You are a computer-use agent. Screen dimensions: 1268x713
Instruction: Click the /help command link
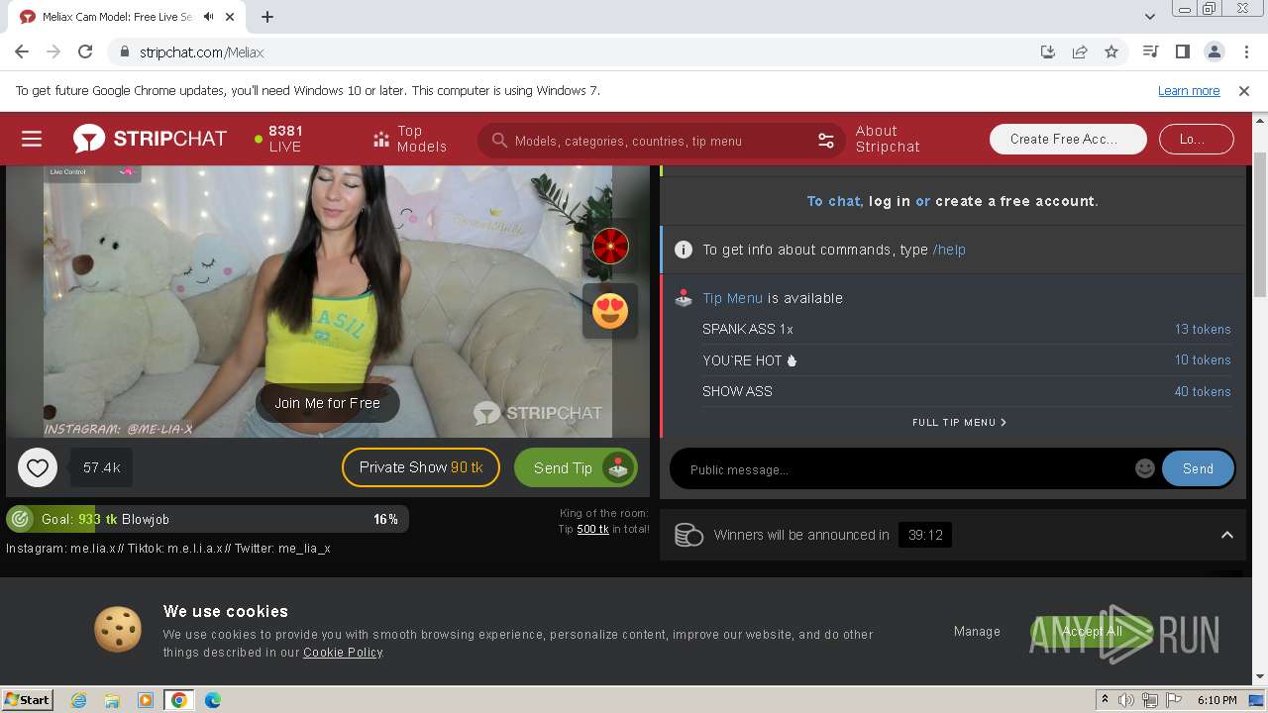[x=949, y=250]
